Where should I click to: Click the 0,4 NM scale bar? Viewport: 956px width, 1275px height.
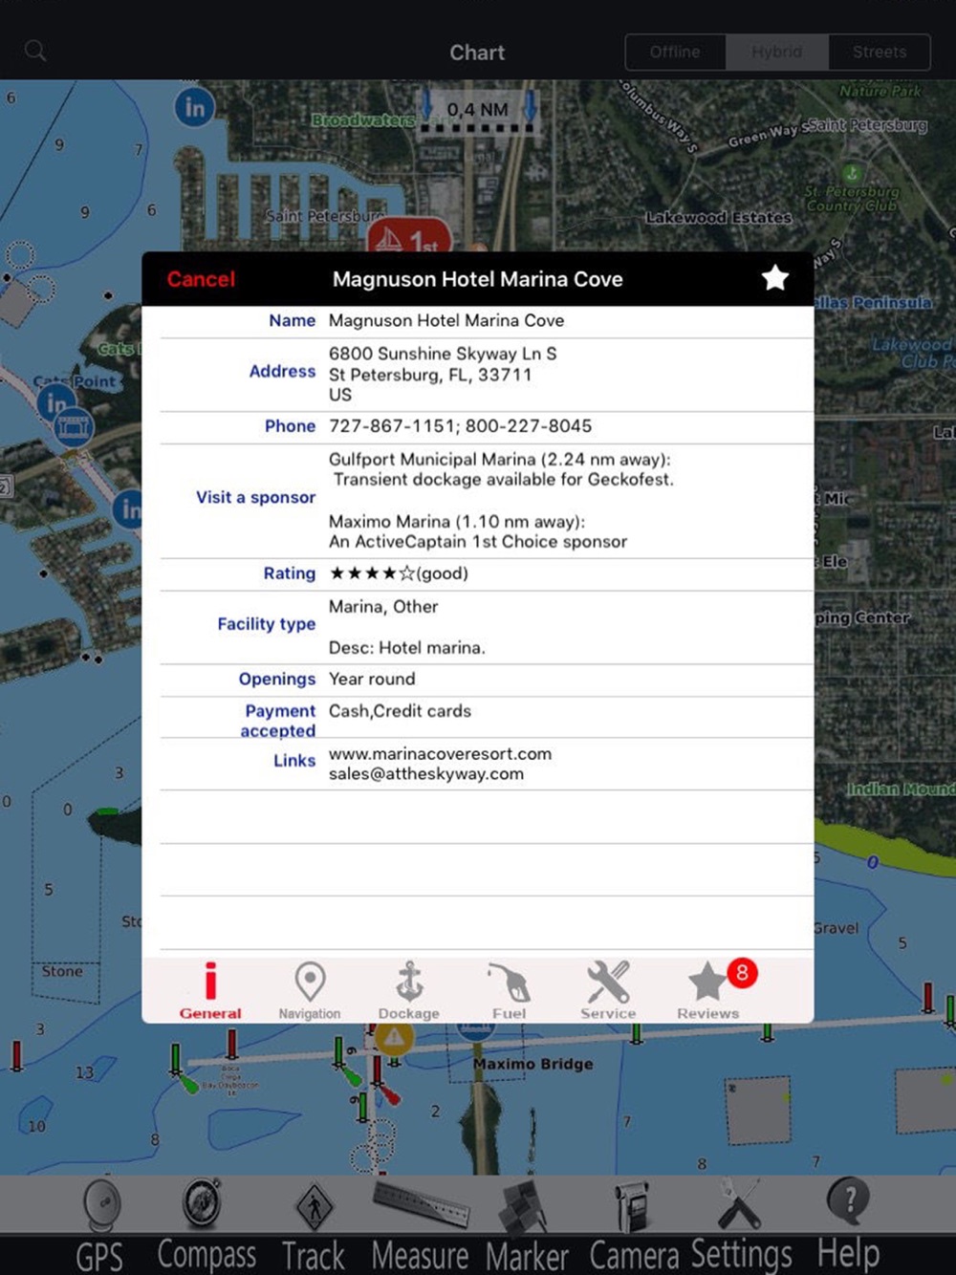[478, 113]
